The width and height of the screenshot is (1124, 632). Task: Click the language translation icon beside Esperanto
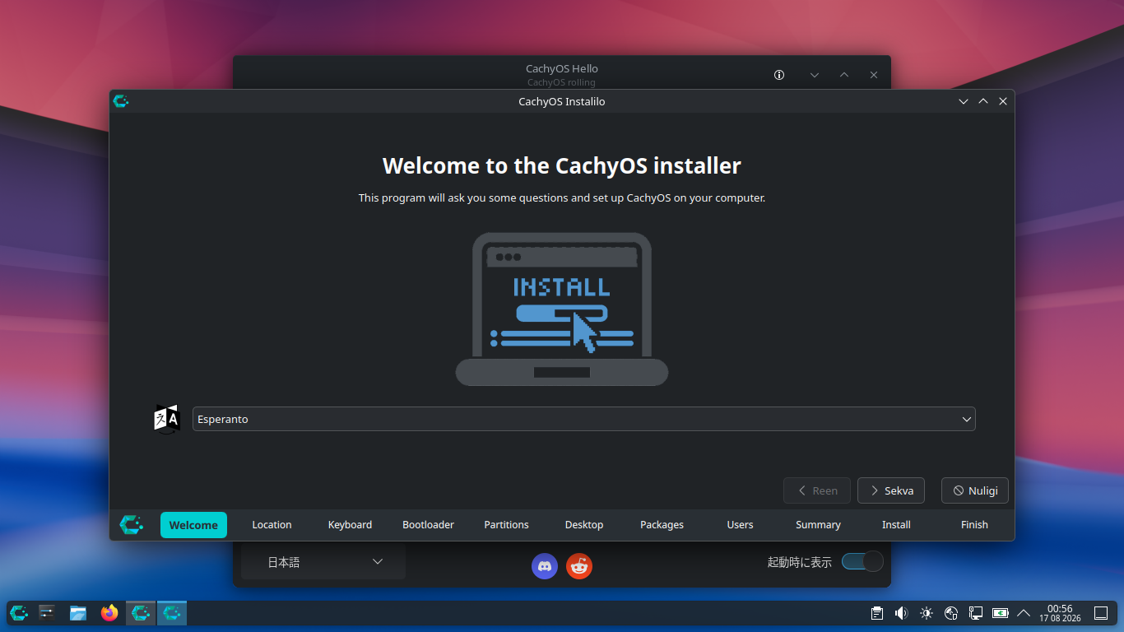coord(166,419)
